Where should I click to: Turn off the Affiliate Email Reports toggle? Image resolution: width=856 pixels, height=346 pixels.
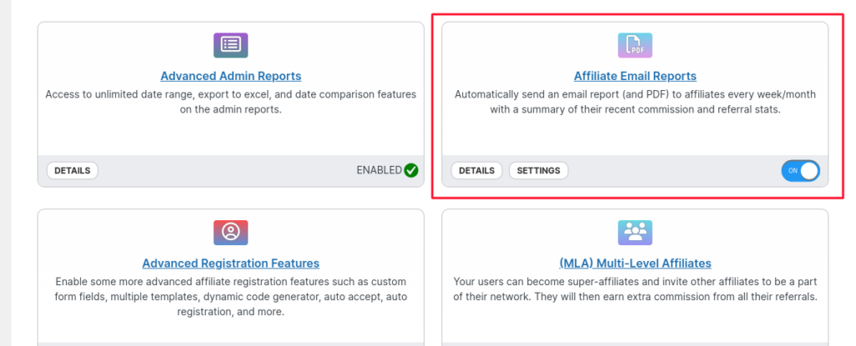click(x=800, y=171)
